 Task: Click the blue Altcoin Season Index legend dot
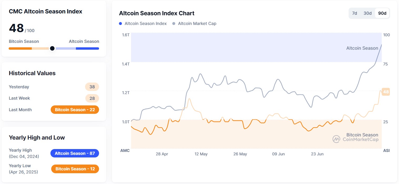(x=120, y=23)
